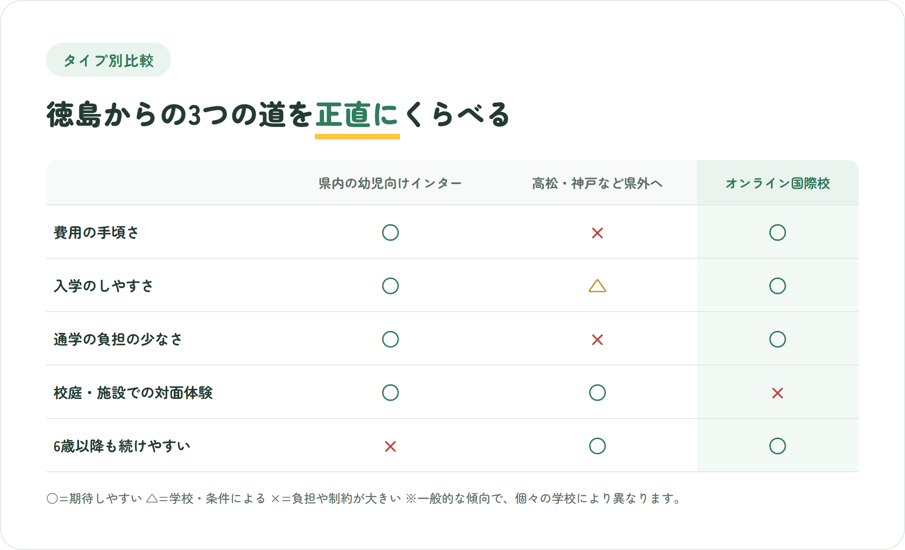Click the red cross in オンライン国際校 column

[x=777, y=393]
